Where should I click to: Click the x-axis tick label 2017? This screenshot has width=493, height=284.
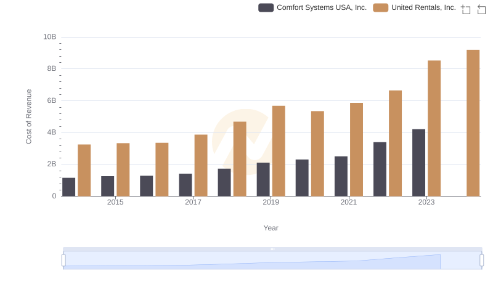(x=193, y=202)
